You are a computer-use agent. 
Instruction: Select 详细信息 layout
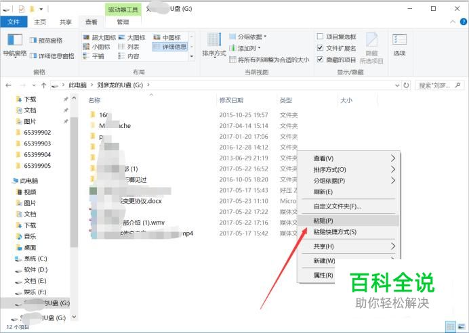click(170, 47)
